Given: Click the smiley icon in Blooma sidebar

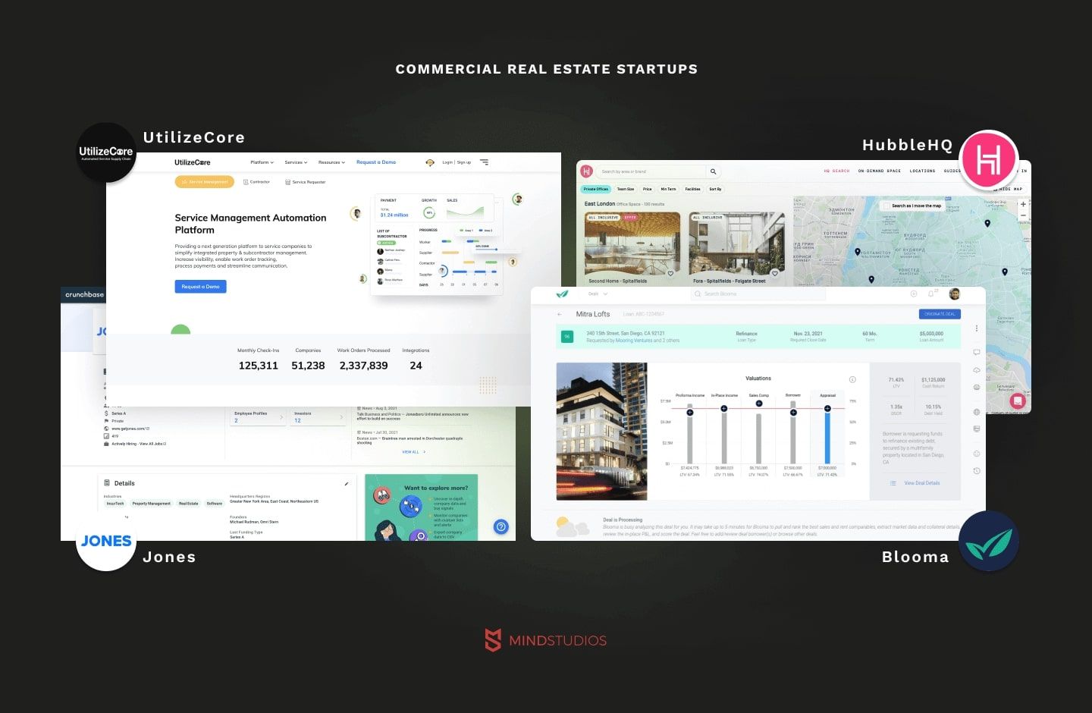Looking at the screenshot, I should 977,454.
